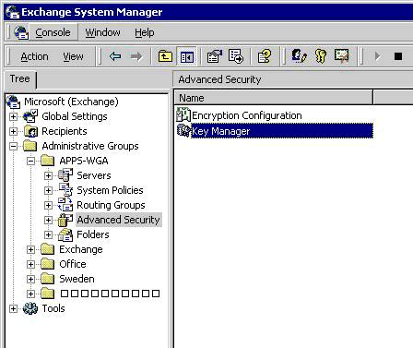Screen dimensions: 413x348
Task: Open the Properties toolbar icon
Action: 215,56
